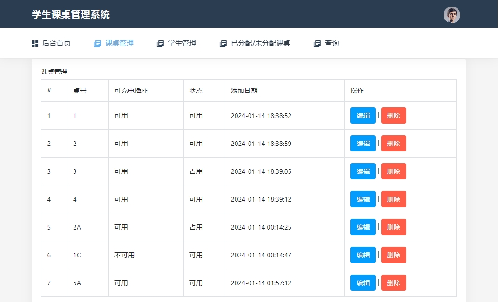Delete desk number 1 row
This screenshot has width=498, height=302.
pyautogui.click(x=393, y=116)
